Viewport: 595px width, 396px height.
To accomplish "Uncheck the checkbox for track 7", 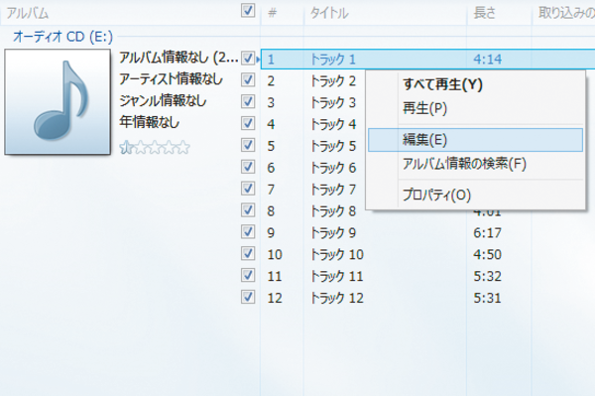I will tap(248, 189).
